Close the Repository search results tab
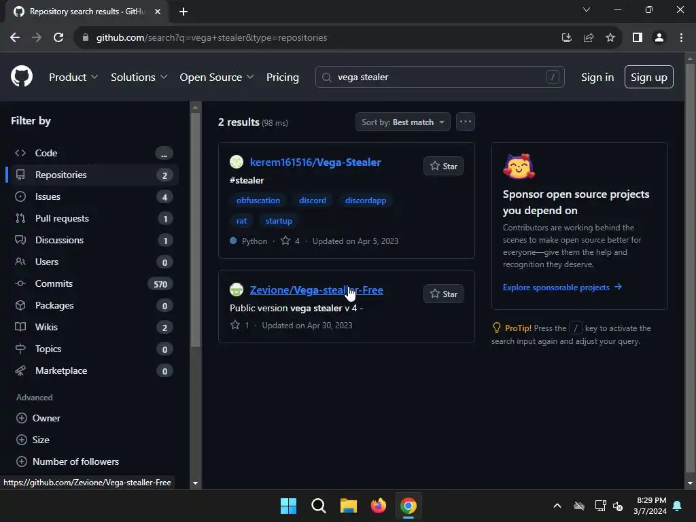696x522 pixels. click(158, 12)
